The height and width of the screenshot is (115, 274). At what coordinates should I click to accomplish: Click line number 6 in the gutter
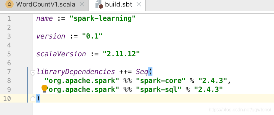[9, 63]
